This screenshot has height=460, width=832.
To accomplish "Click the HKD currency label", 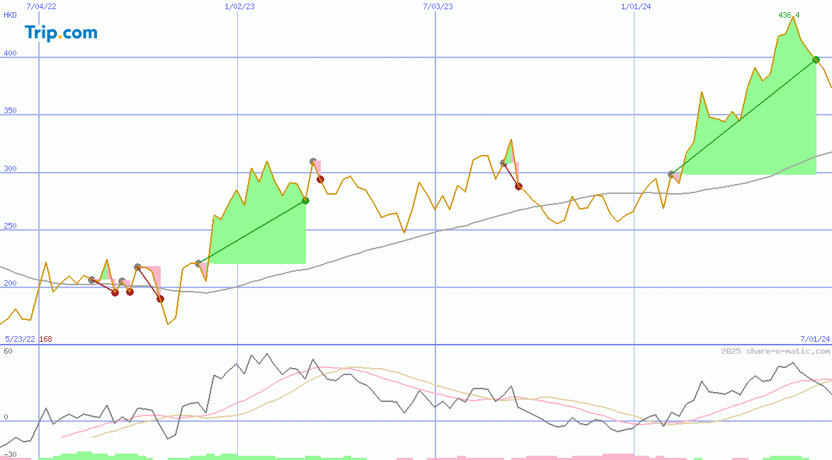I will (10, 15).
